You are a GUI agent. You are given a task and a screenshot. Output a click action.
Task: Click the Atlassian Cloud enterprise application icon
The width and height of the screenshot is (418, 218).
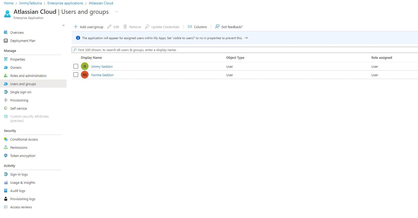pos(7,14)
